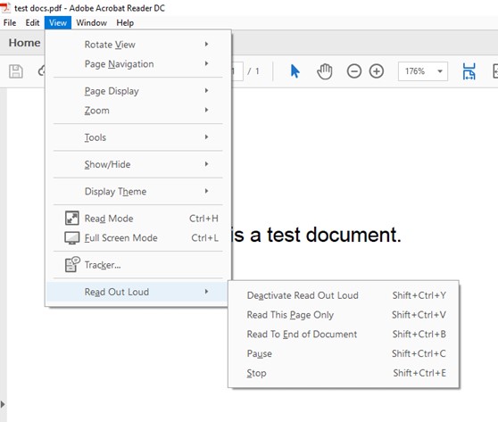Switch to the Home tab
This screenshot has height=422, width=498.
(24, 43)
